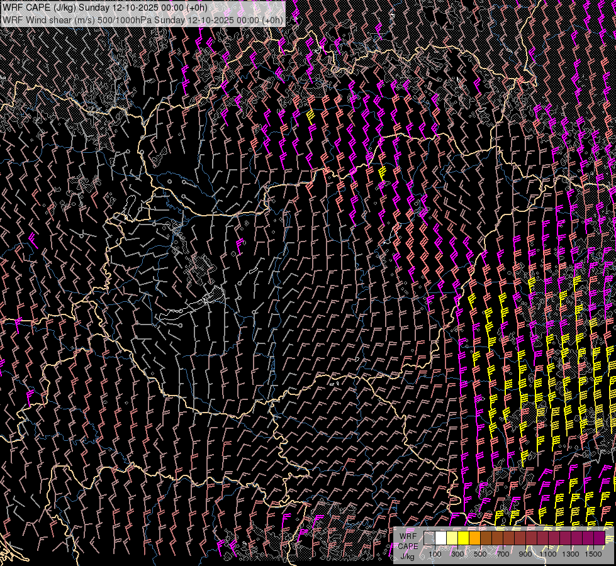
Task: Select the first gray transparent legend swatch
Action: point(429,538)
